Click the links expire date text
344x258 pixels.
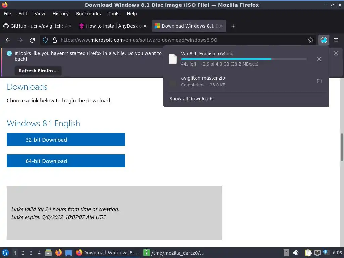click(x=58, y=217)
